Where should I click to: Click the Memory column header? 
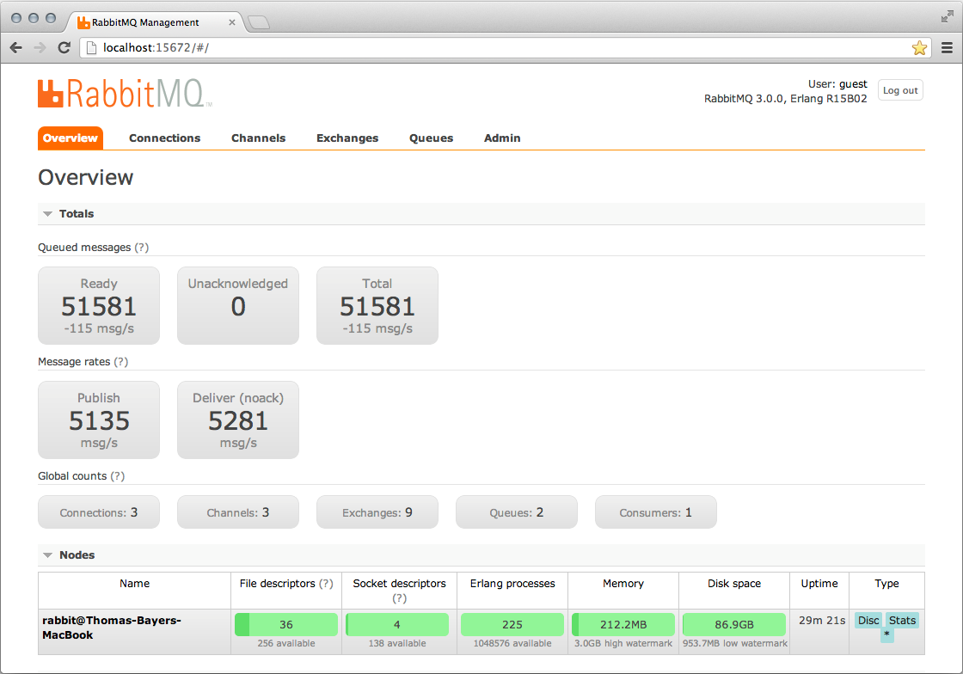click(x=623, y=583)
